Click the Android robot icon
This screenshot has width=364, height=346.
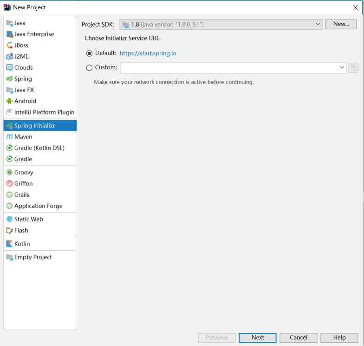(x=9, y=101)
